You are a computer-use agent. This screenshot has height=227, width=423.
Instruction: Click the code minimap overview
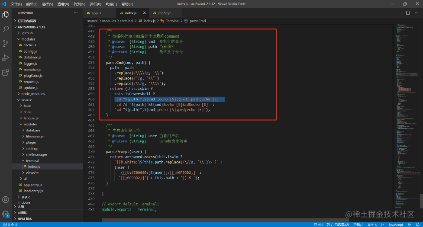coord(407,116)
